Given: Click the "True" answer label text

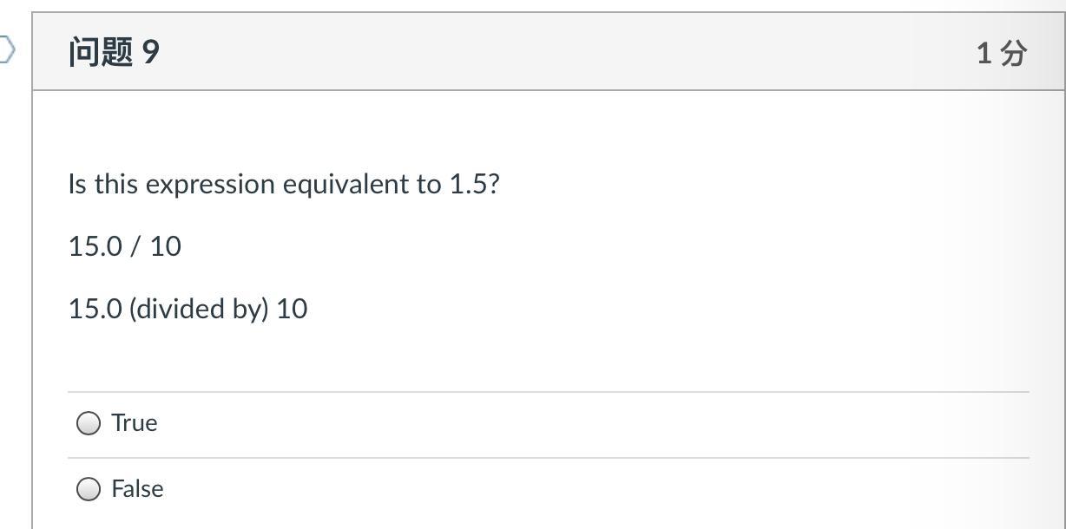Looking at the screenshot, I should (x=135, y=423).
